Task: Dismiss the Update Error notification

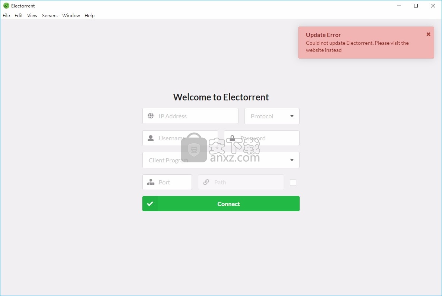Action: pos(428,34)
